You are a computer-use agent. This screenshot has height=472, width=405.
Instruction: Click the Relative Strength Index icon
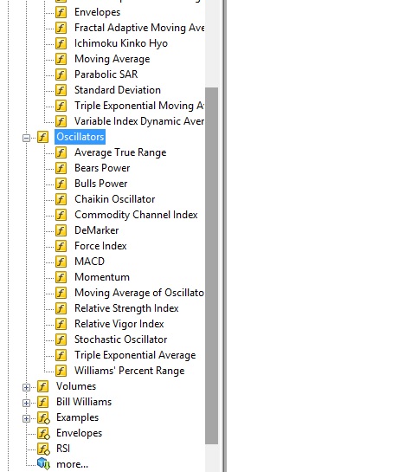click(61, 308)
